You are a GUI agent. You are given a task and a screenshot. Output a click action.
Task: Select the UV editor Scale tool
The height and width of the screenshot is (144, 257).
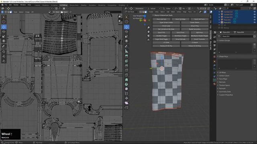tap(4, 36)
